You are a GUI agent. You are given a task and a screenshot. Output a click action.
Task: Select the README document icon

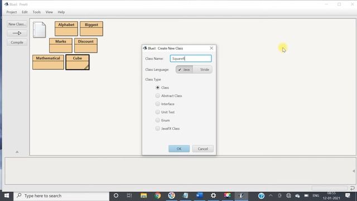coord(40,30)
